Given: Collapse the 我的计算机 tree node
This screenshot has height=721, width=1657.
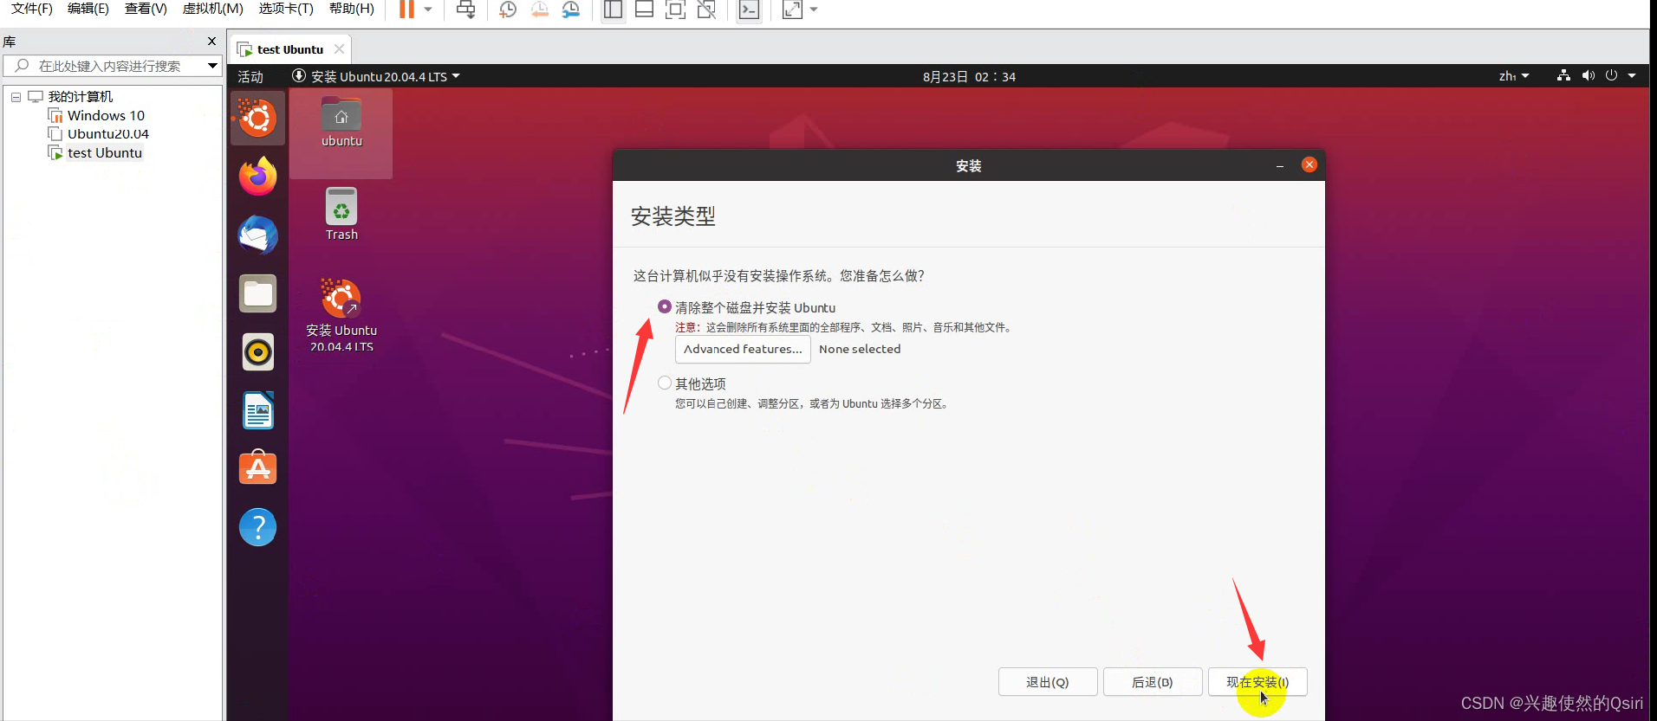Looking at the screenshot, I should pos(16,97).
